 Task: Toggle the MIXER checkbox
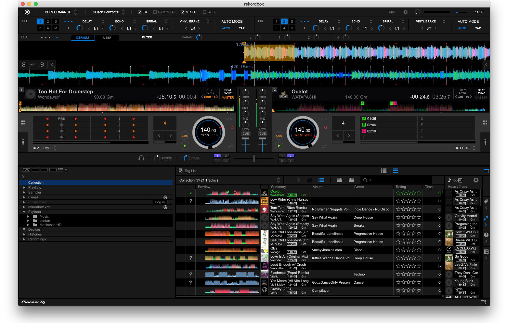coord(183,12)
